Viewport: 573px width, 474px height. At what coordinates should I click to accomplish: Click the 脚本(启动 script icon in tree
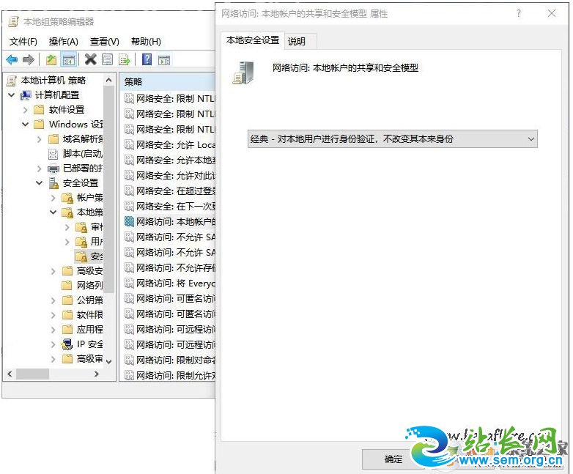[x=53, y=154]
